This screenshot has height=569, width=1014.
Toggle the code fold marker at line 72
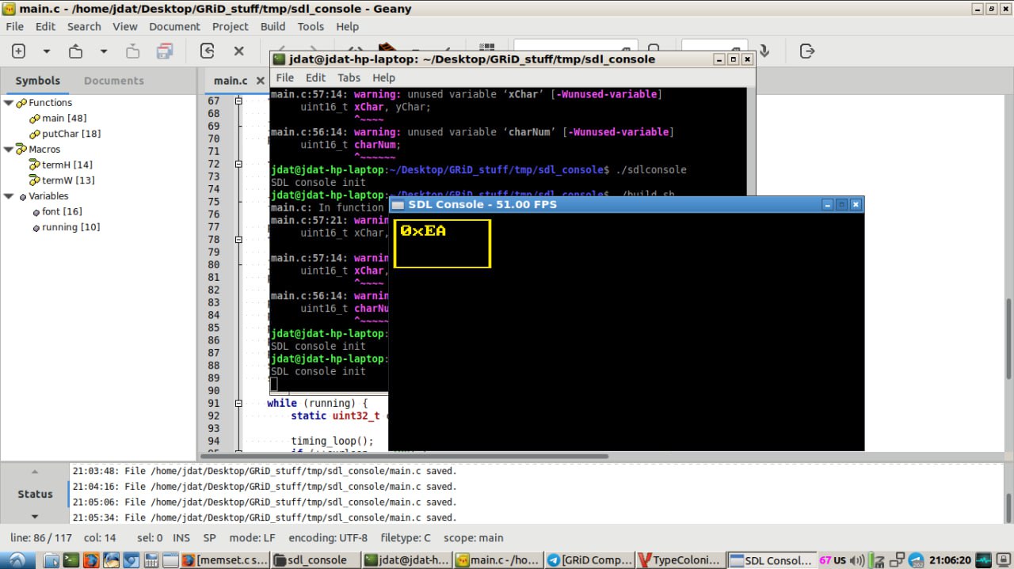tap(238, 164)
